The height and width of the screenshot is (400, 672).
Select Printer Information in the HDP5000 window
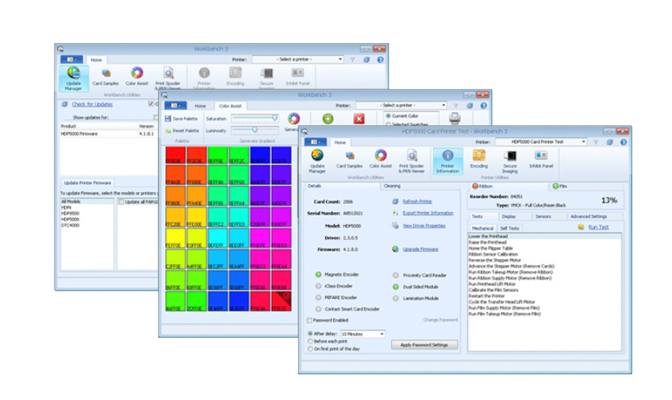click(448, 161)
